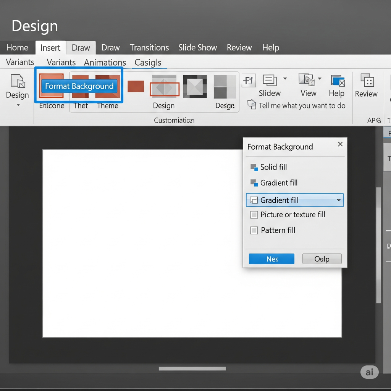Click the Review grid icon in the ribbon
This screenshot has height=391, width=391.
(x=367, y=81)
